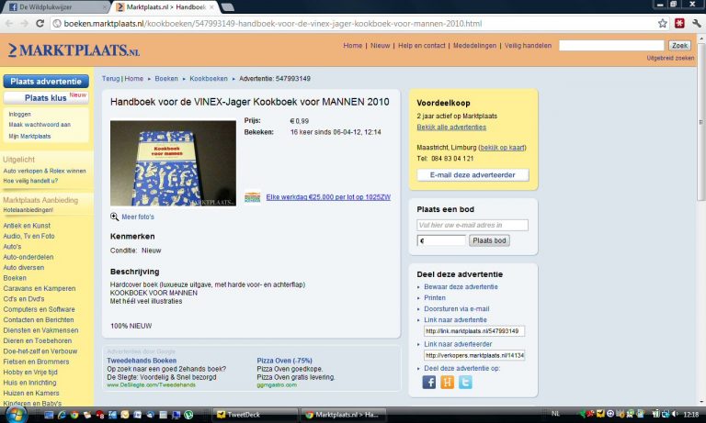Launch Internet Explorer from quick launch

pyautogui.click(x=63, y=415)
